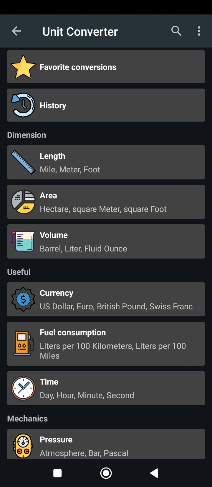Tap the Currency dollar gear icon
Screen dimensions: 212x487
coord(23,299)
